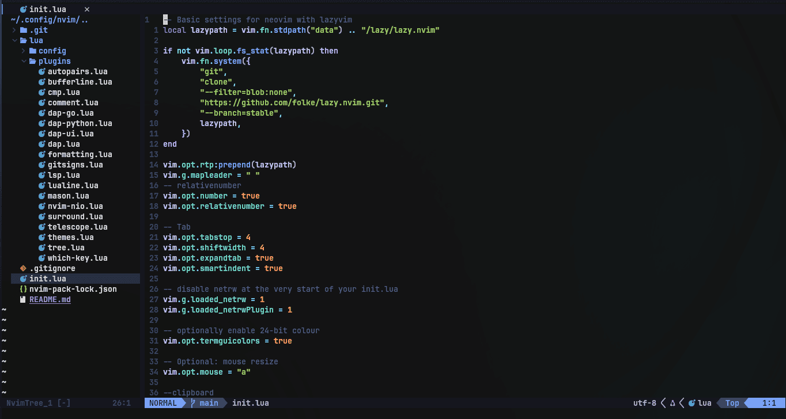This screenshot has height=419, width=786.
Task: Click the Lua icon beside dap.lua
Action: coord(42,144)
